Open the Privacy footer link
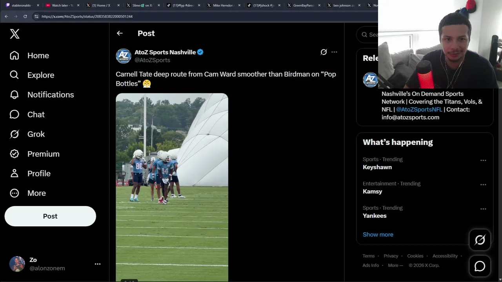The image size is (502, 282). pyautogui.click(x=391, y=256)
